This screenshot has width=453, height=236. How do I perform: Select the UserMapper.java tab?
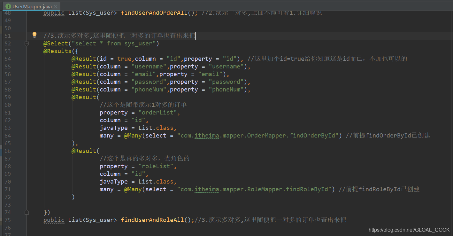click(32, 6)
